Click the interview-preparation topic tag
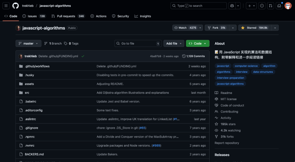 click(x=231, y=78)
